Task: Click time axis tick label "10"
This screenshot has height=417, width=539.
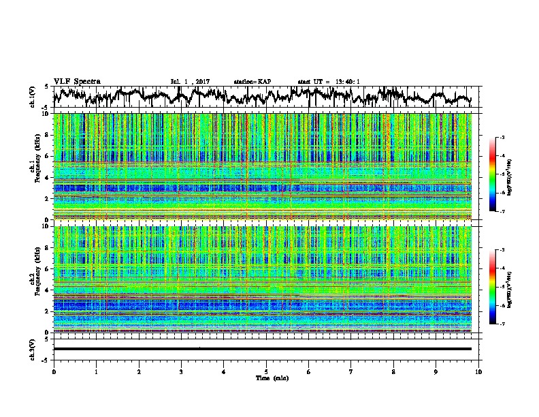Action: 478,372
